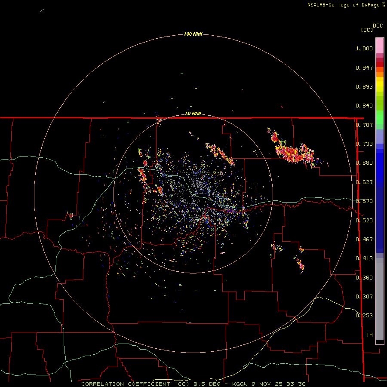This screenshot has height=387, width=387.
Task: Click the 0.840 color scale value
Action: (x=364, y=106)
